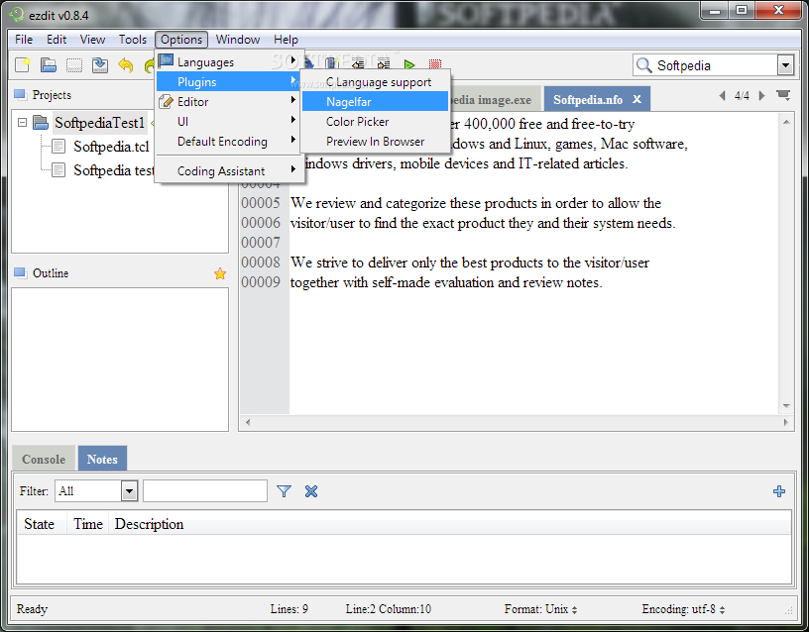Change the Encoding: utf-8 selector
This screenshot has width=809, height=632.
(x=683, y=609)
